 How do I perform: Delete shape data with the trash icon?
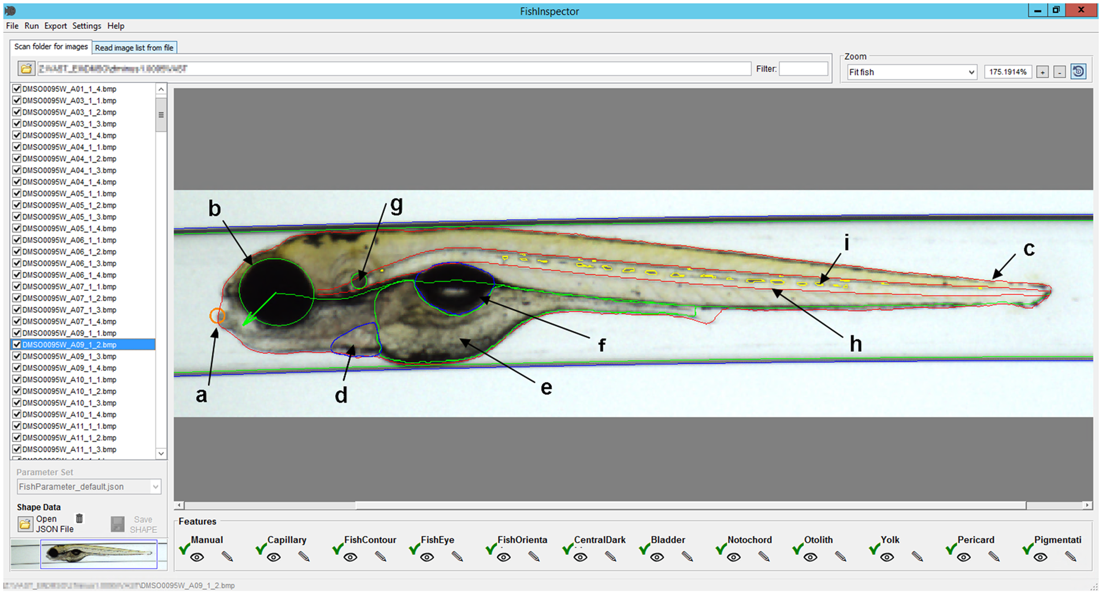[80, 518]
